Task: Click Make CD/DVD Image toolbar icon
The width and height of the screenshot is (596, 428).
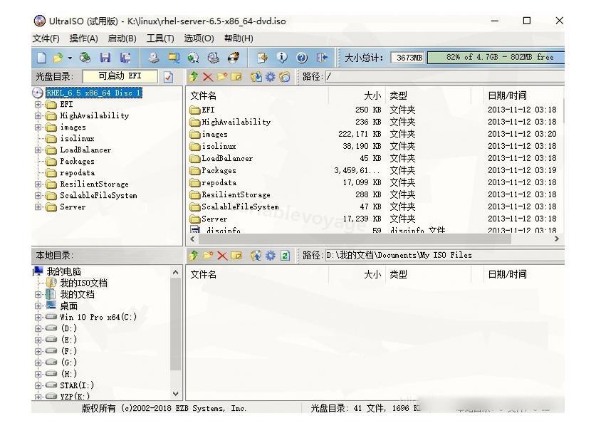Action: tap(154, 58)
